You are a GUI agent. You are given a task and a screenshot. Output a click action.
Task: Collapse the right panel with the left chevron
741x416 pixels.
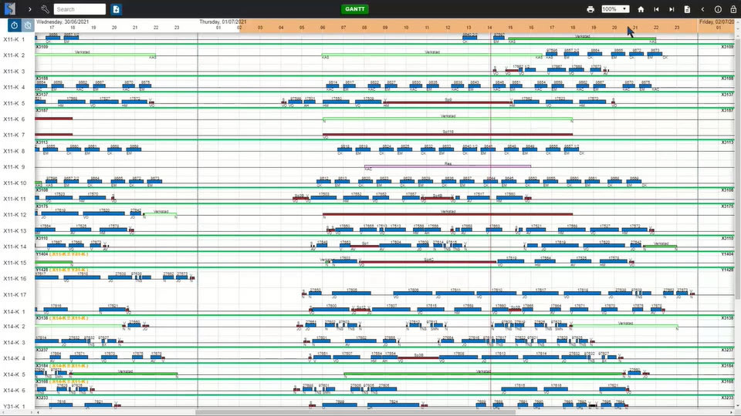coord(702,9)
